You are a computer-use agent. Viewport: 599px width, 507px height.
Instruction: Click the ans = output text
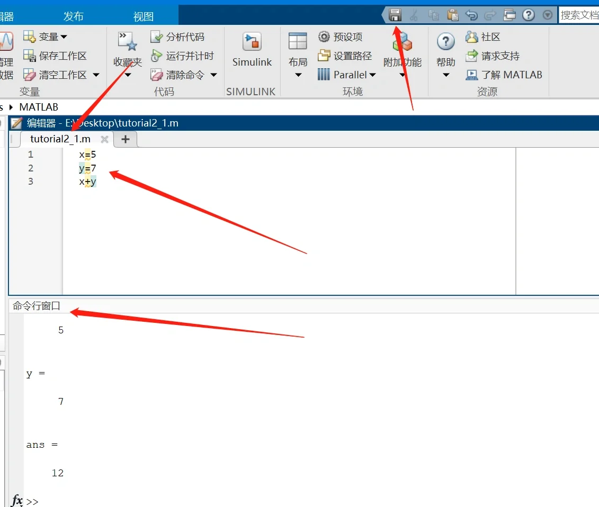click(x=42, y=445)
